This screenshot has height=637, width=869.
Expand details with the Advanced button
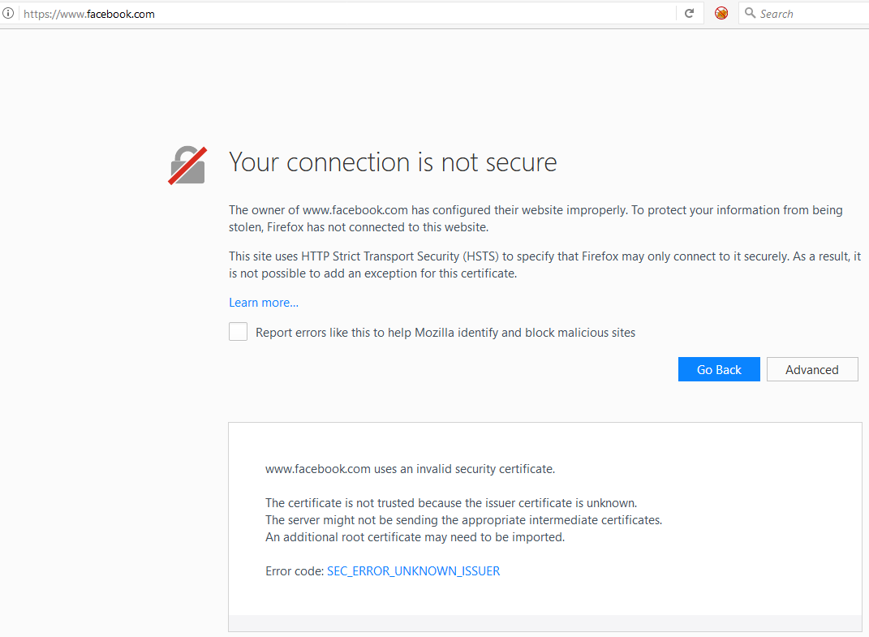[812, 369]
